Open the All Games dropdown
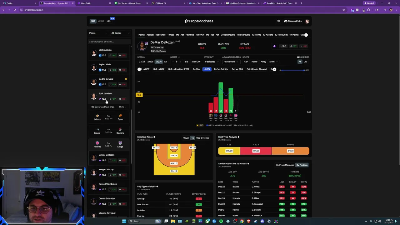 [x=120, y=33]
